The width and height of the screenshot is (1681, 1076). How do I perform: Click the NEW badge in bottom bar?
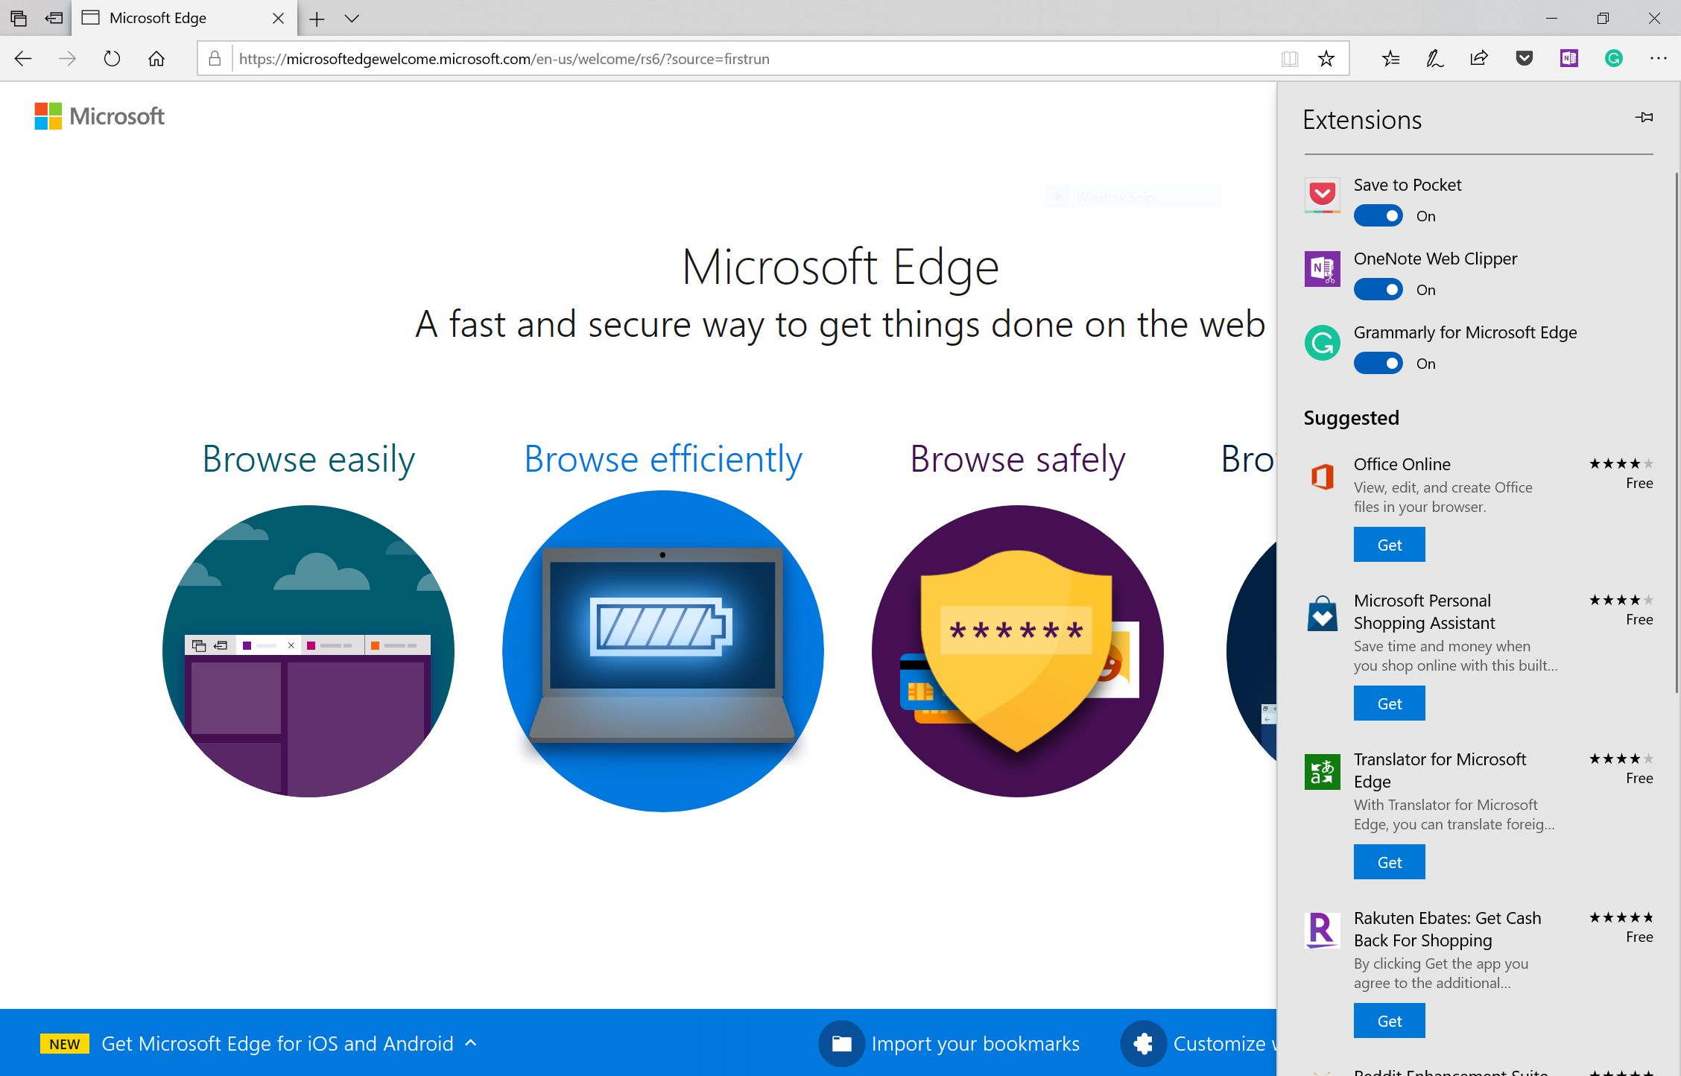pos(65,1044)
